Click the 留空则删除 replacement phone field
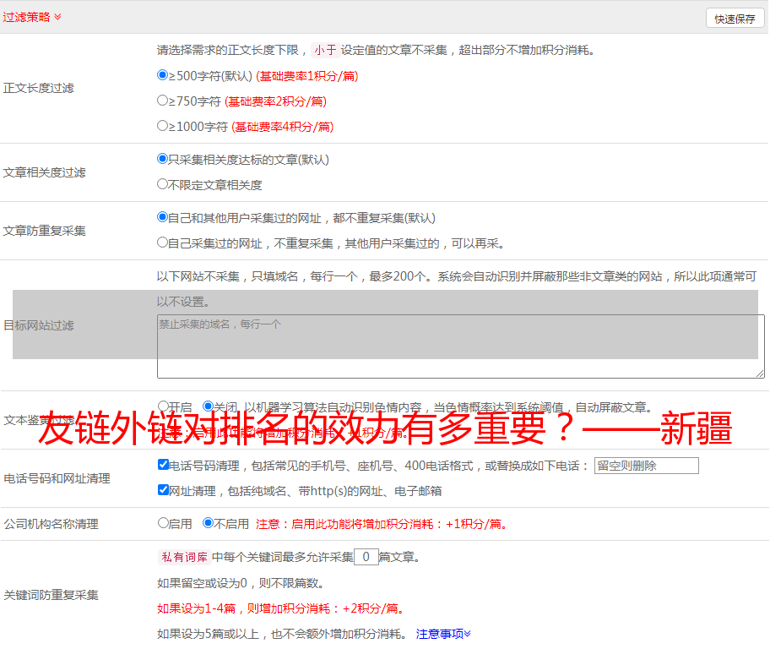770x649 pixels. point(646,466)
